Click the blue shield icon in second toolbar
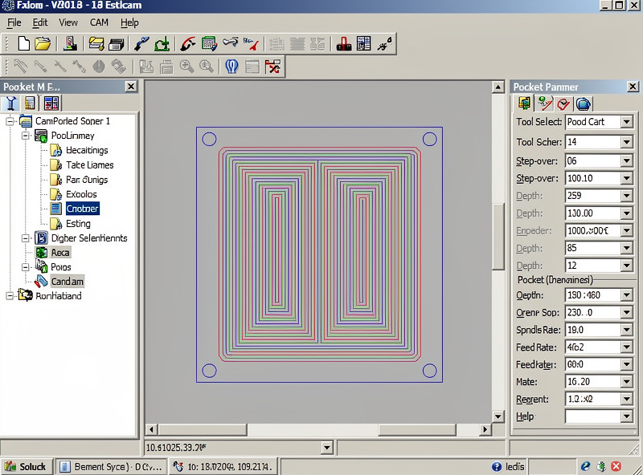This screenshot has width=643, height=475. tap(231, 67)
